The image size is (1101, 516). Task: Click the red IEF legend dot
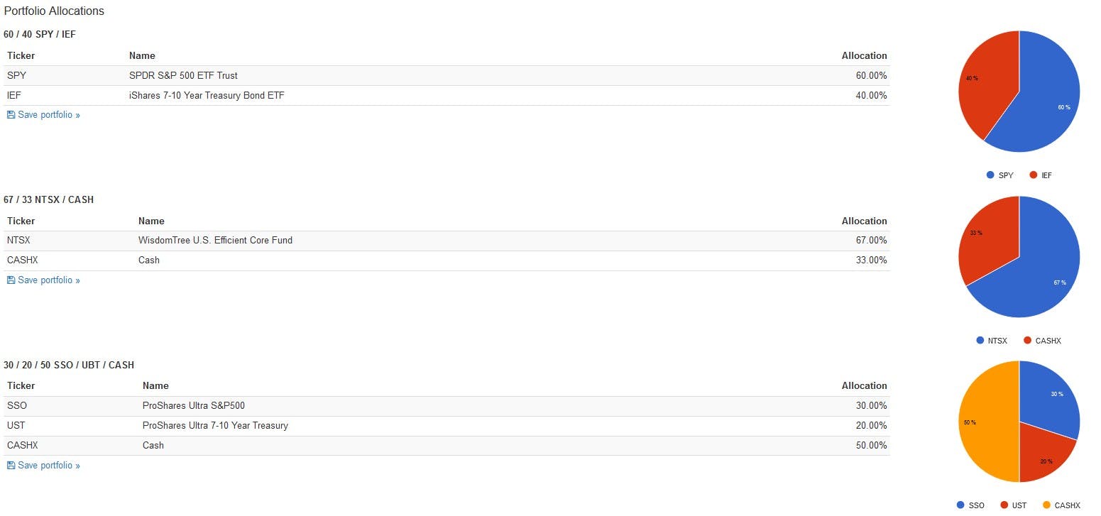click(x=1033, y=175)
